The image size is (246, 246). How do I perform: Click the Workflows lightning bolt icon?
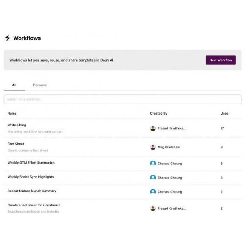(x=8, y=38)
